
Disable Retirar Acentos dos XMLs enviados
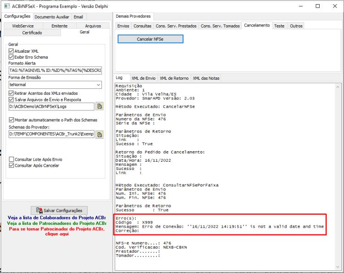(x=11, y=93)
